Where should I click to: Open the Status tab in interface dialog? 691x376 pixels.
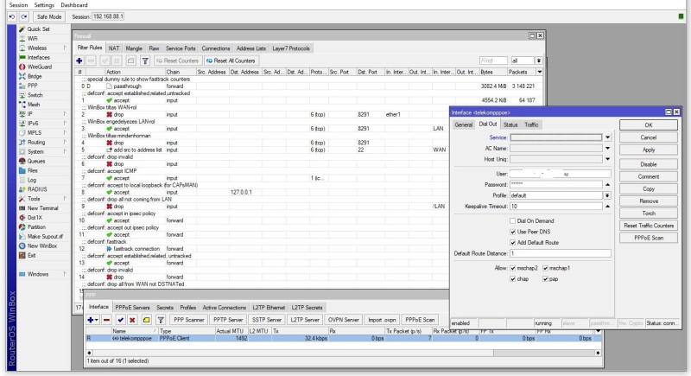click(510, 124)
